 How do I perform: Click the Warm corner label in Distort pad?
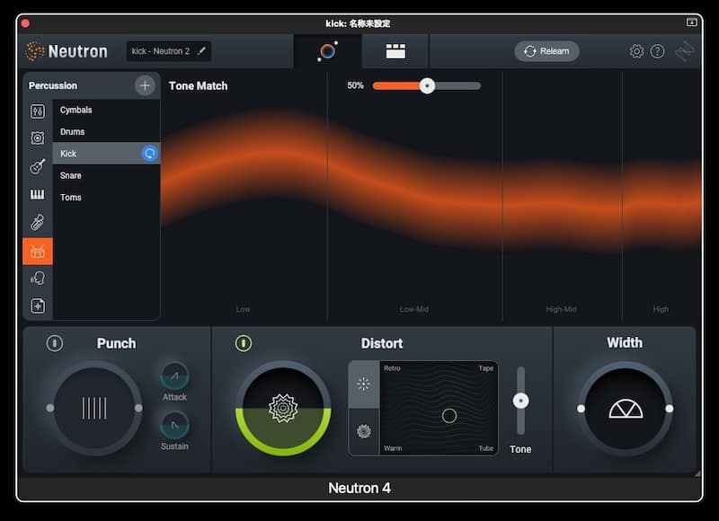[393, 448]
